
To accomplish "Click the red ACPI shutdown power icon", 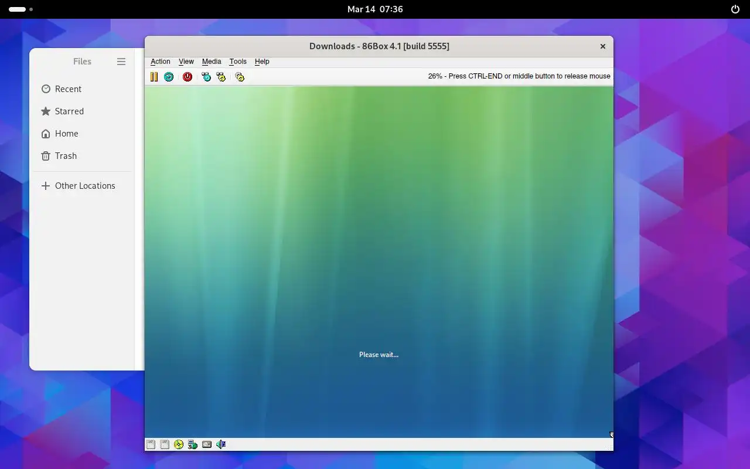I will (x=187, y=77).
